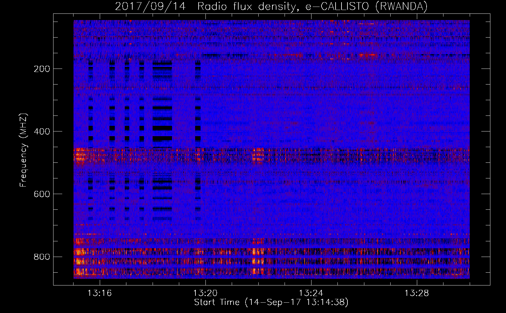Select the 200 frequency tick label

(42, 69)
